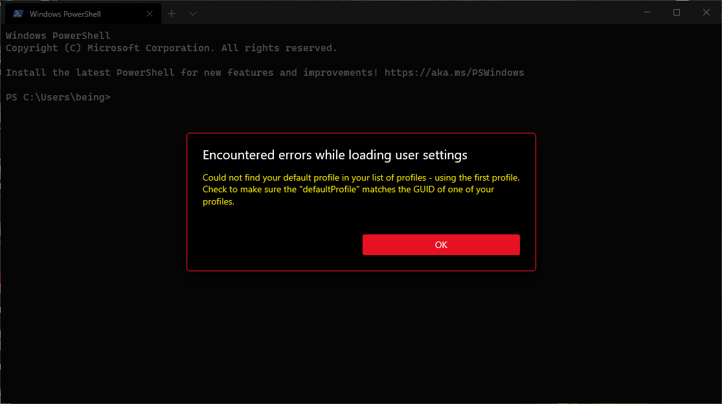The width and height of the screenshot is (722, 404).
Task: Click the PS C:\Users\being> prompt line
Action: [58, 97]
